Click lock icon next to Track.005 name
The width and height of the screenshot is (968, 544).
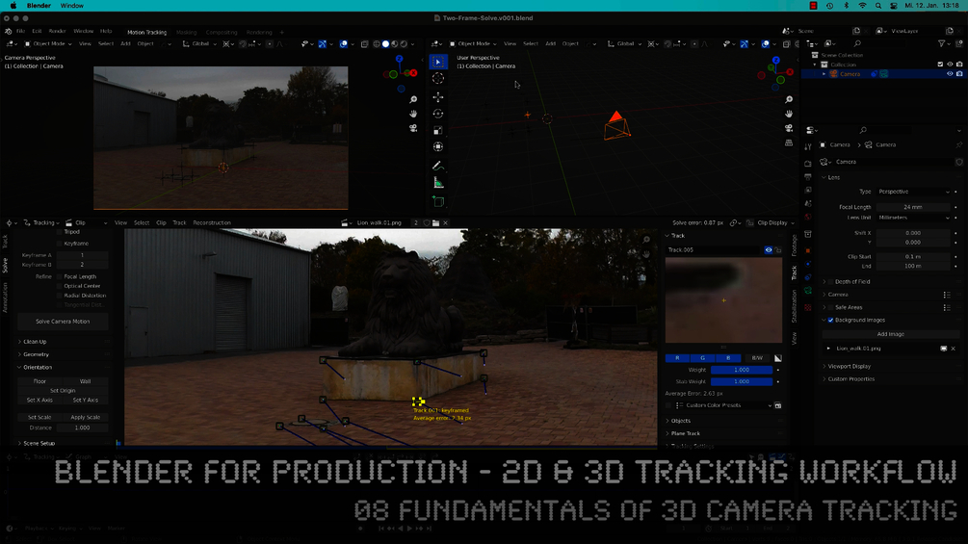tap(778, 249)
